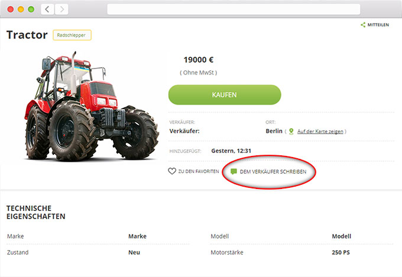
Task: Click the Radschlepper category tag
Action: 72,35
